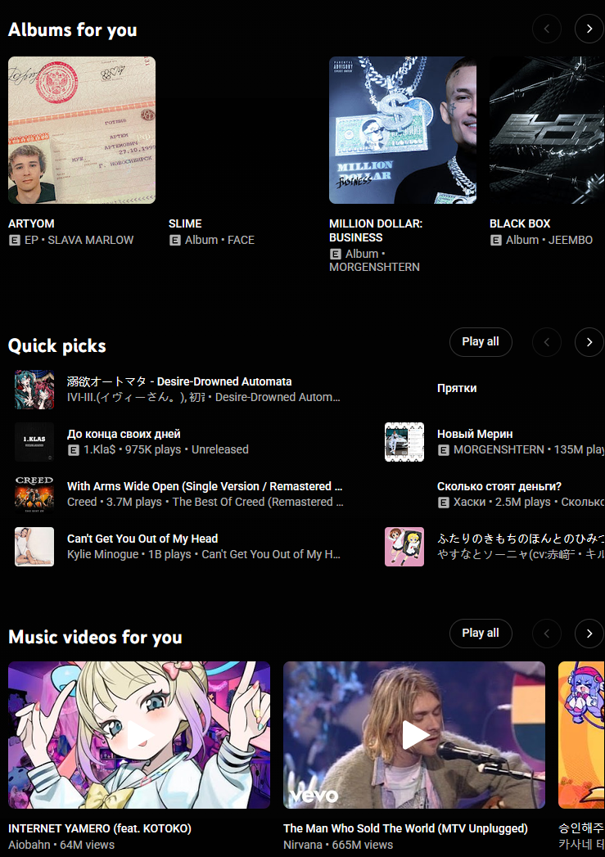Open ARTYOM album cover
The width and height of the screenshot is (605, 857).
82,130
